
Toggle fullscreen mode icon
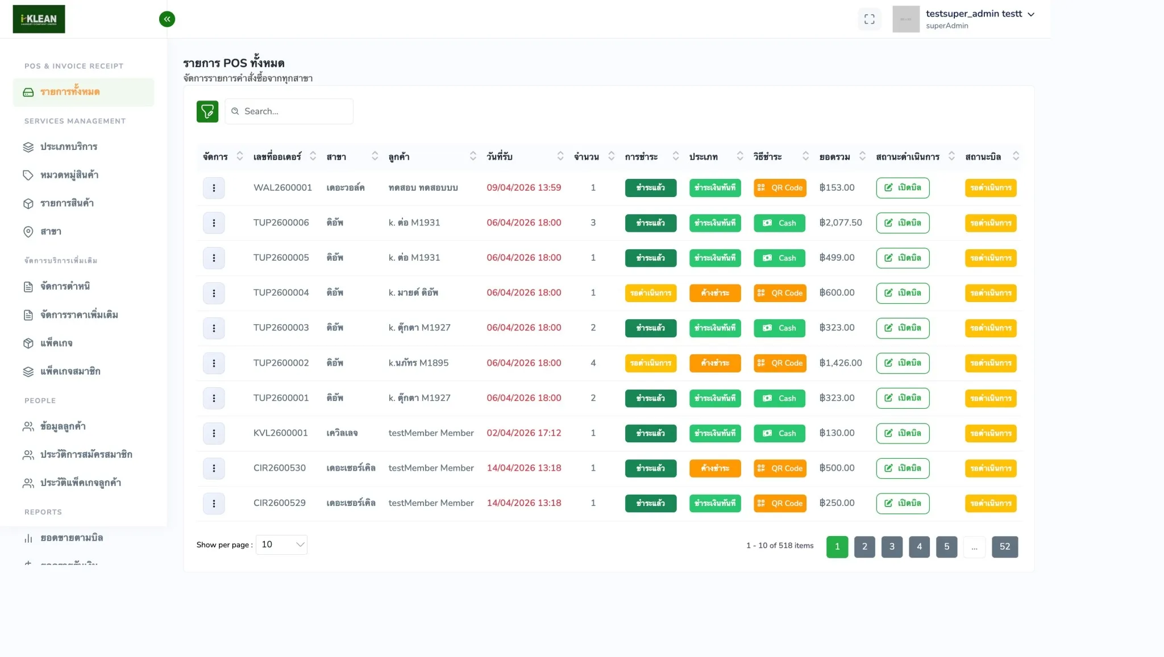click(x=869, y=19)
